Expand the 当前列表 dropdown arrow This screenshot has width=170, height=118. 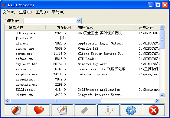[x=79, y=21]
